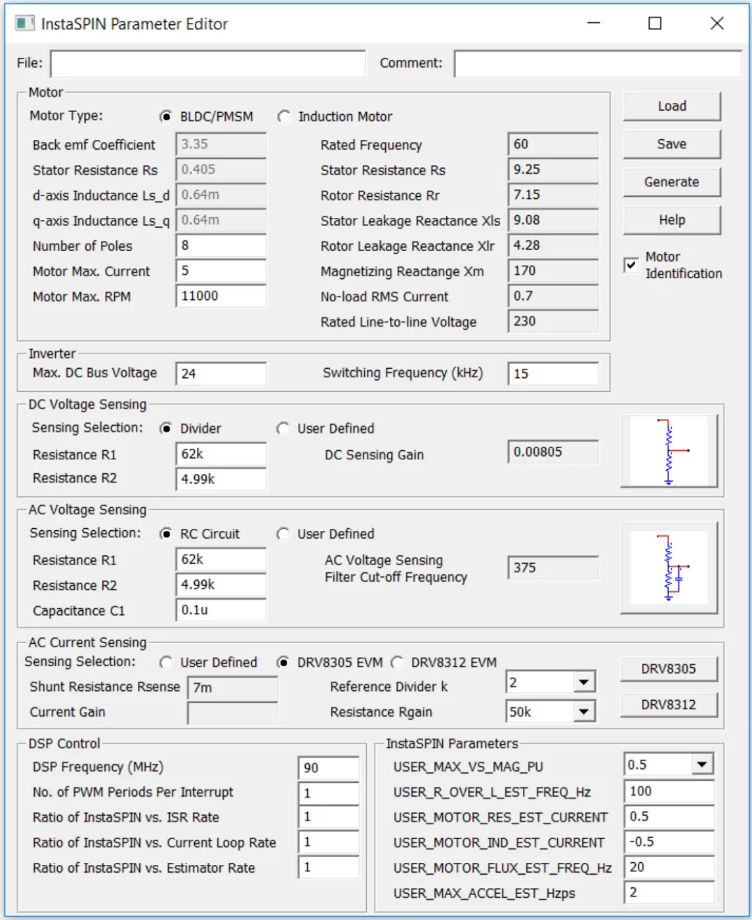Viewport: 752px width, 920px height.
Task: Click the InstaSPIN app icon in title bar
Action: 24,24
